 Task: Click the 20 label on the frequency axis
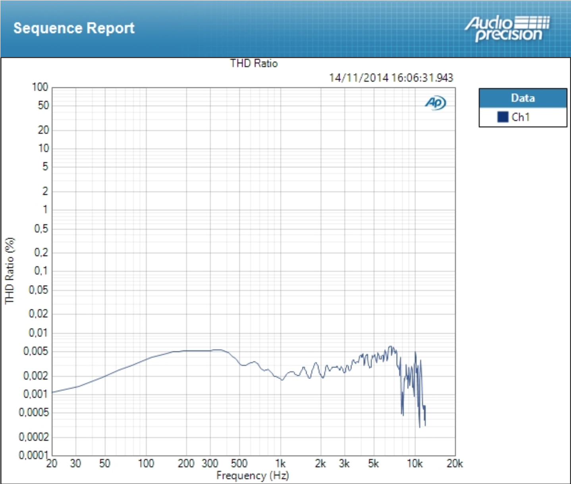click(x=52, y=463)
